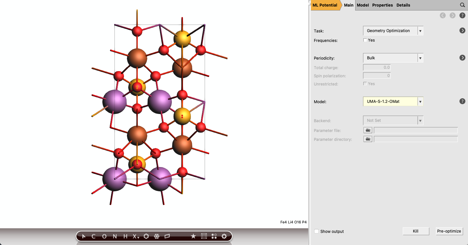
Task: Open the Task dropdown menu
Action: tap(393, 31)
